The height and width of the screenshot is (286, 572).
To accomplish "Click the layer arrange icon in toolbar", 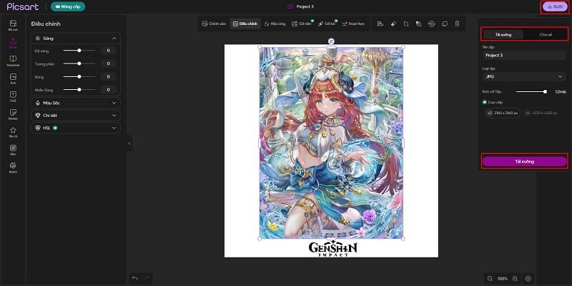I will (418, 24).
